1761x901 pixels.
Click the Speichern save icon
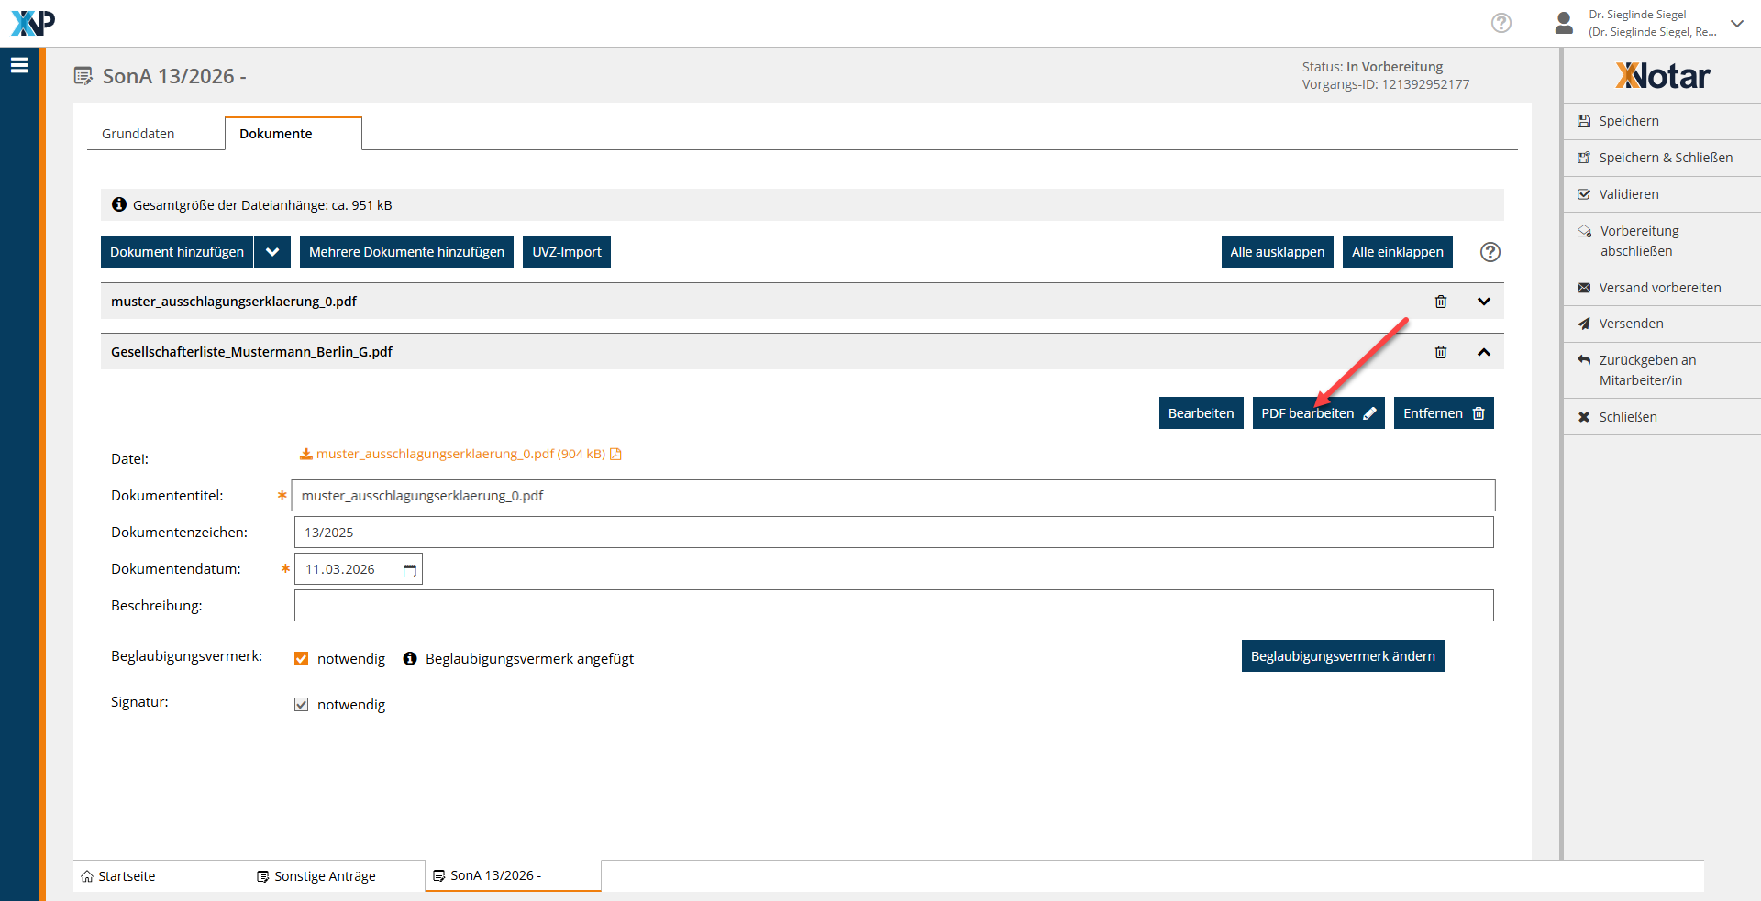(1584, 121)
